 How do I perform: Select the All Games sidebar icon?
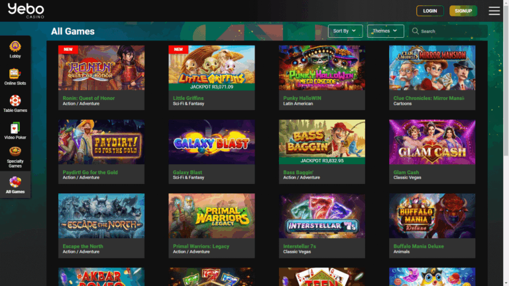15,184
